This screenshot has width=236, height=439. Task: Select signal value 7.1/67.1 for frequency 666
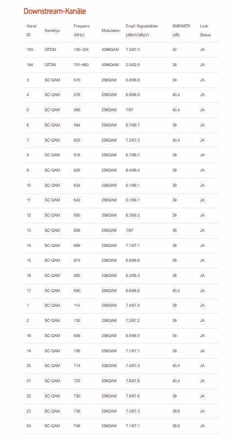133,245
